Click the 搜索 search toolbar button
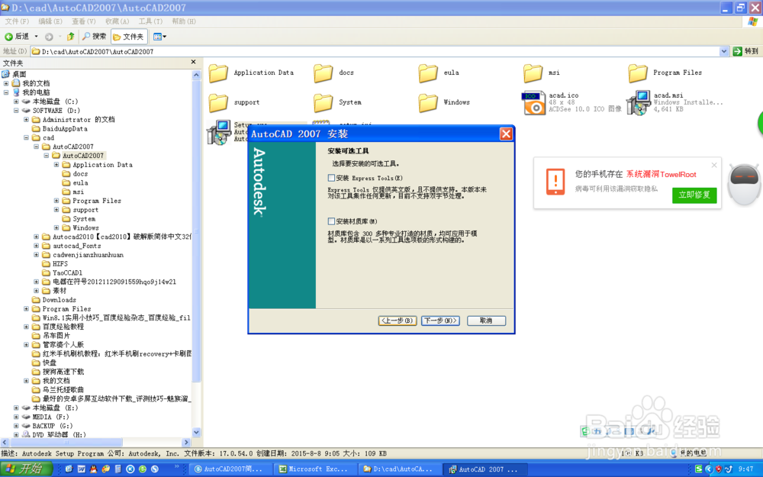This screenshot has height=477, width=763. [94, 37]
